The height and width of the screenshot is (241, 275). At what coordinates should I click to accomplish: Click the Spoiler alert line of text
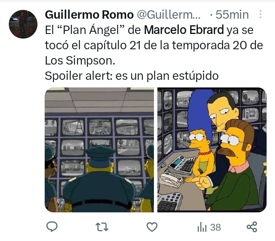coord(132,76)
